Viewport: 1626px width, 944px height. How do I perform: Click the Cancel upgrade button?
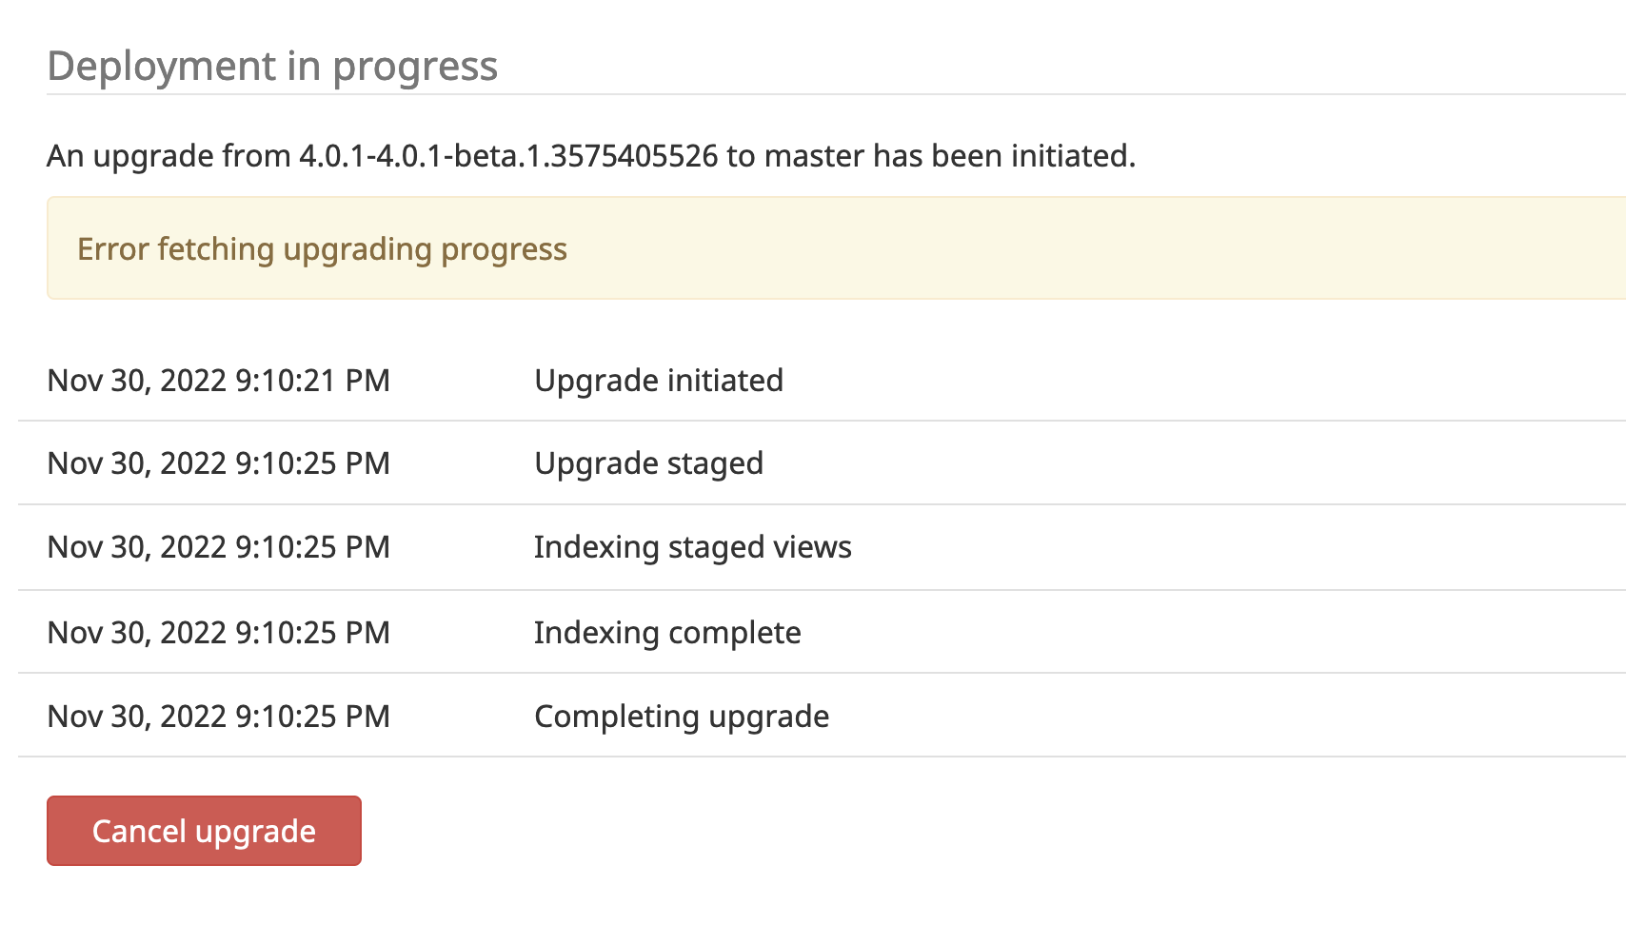204,830
